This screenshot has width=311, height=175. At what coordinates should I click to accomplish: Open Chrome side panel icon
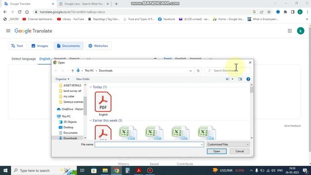293,12
